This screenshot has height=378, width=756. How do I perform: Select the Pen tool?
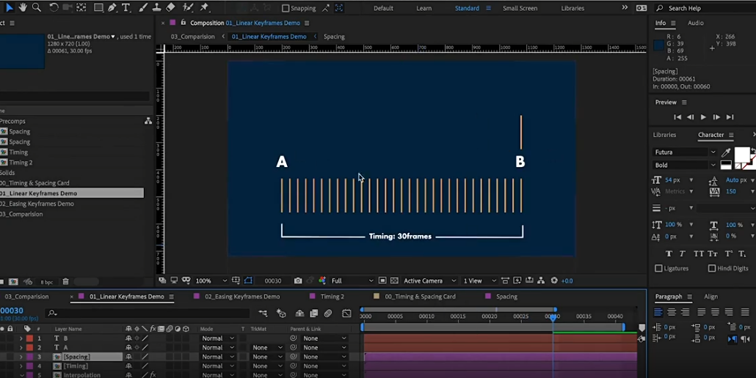tap(112, 7)
